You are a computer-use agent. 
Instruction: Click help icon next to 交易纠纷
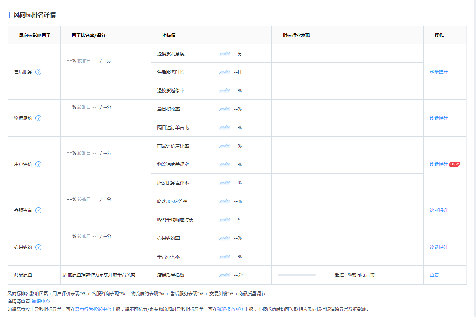tap(38, 247)
